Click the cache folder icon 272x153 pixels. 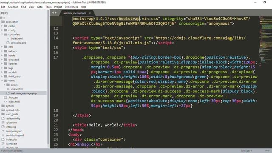click(6, 26)
